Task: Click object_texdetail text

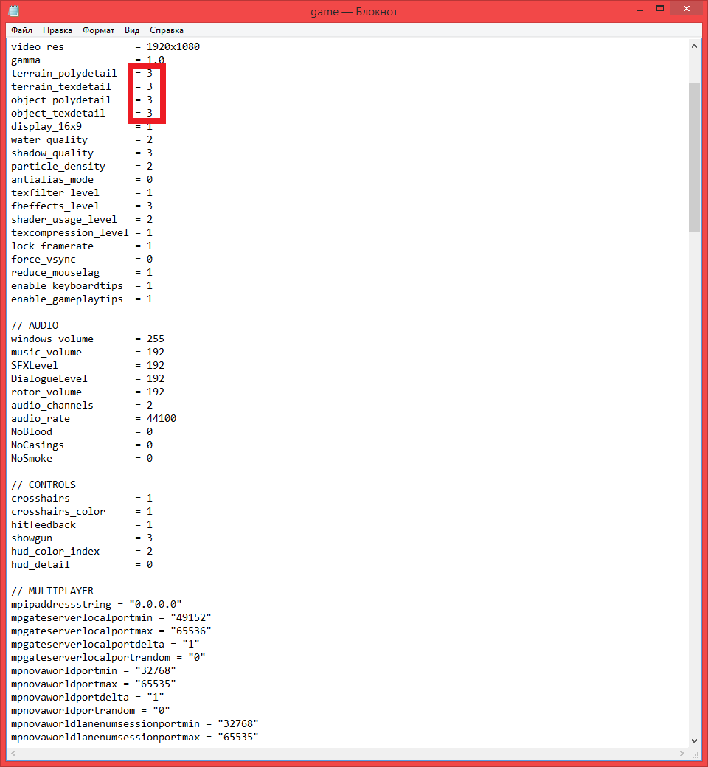Action: (58, 114)
